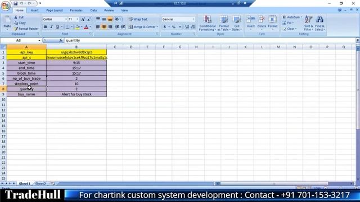Center the cell text horizontally

point(104,27)
